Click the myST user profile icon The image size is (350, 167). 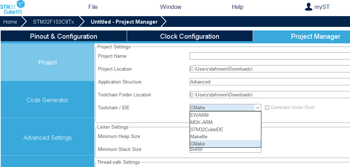pos(308,7)
